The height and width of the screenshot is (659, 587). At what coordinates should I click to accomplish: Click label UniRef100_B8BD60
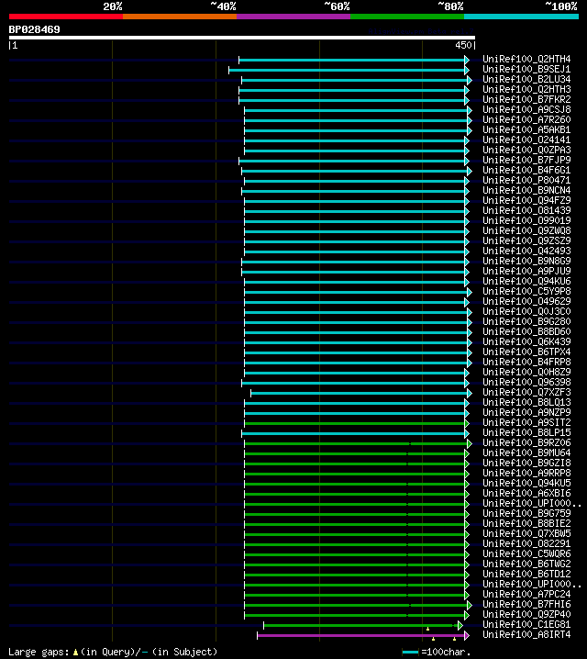coord(526,331)
